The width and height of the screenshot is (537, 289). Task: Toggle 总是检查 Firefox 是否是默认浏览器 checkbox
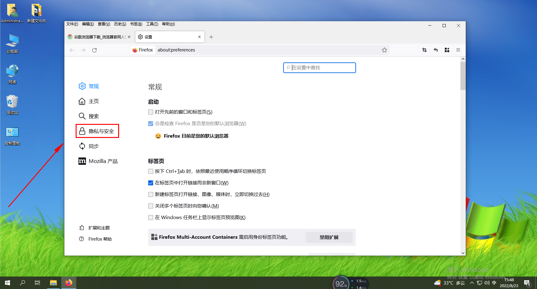pyautogui.click(x=151, y=124)
